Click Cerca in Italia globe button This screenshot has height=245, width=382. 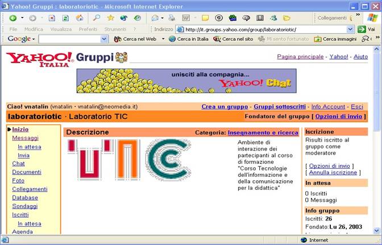pyautogui.click(x=189, y=39)
